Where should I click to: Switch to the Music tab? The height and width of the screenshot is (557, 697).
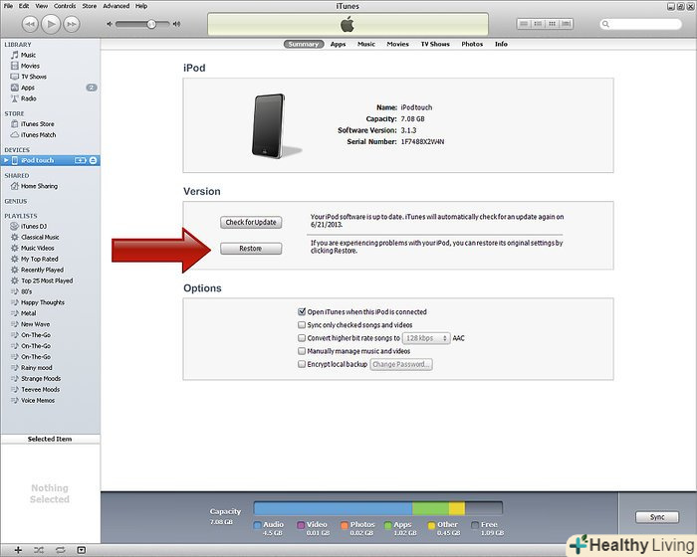pyautogui.click(x=366, y=44)
